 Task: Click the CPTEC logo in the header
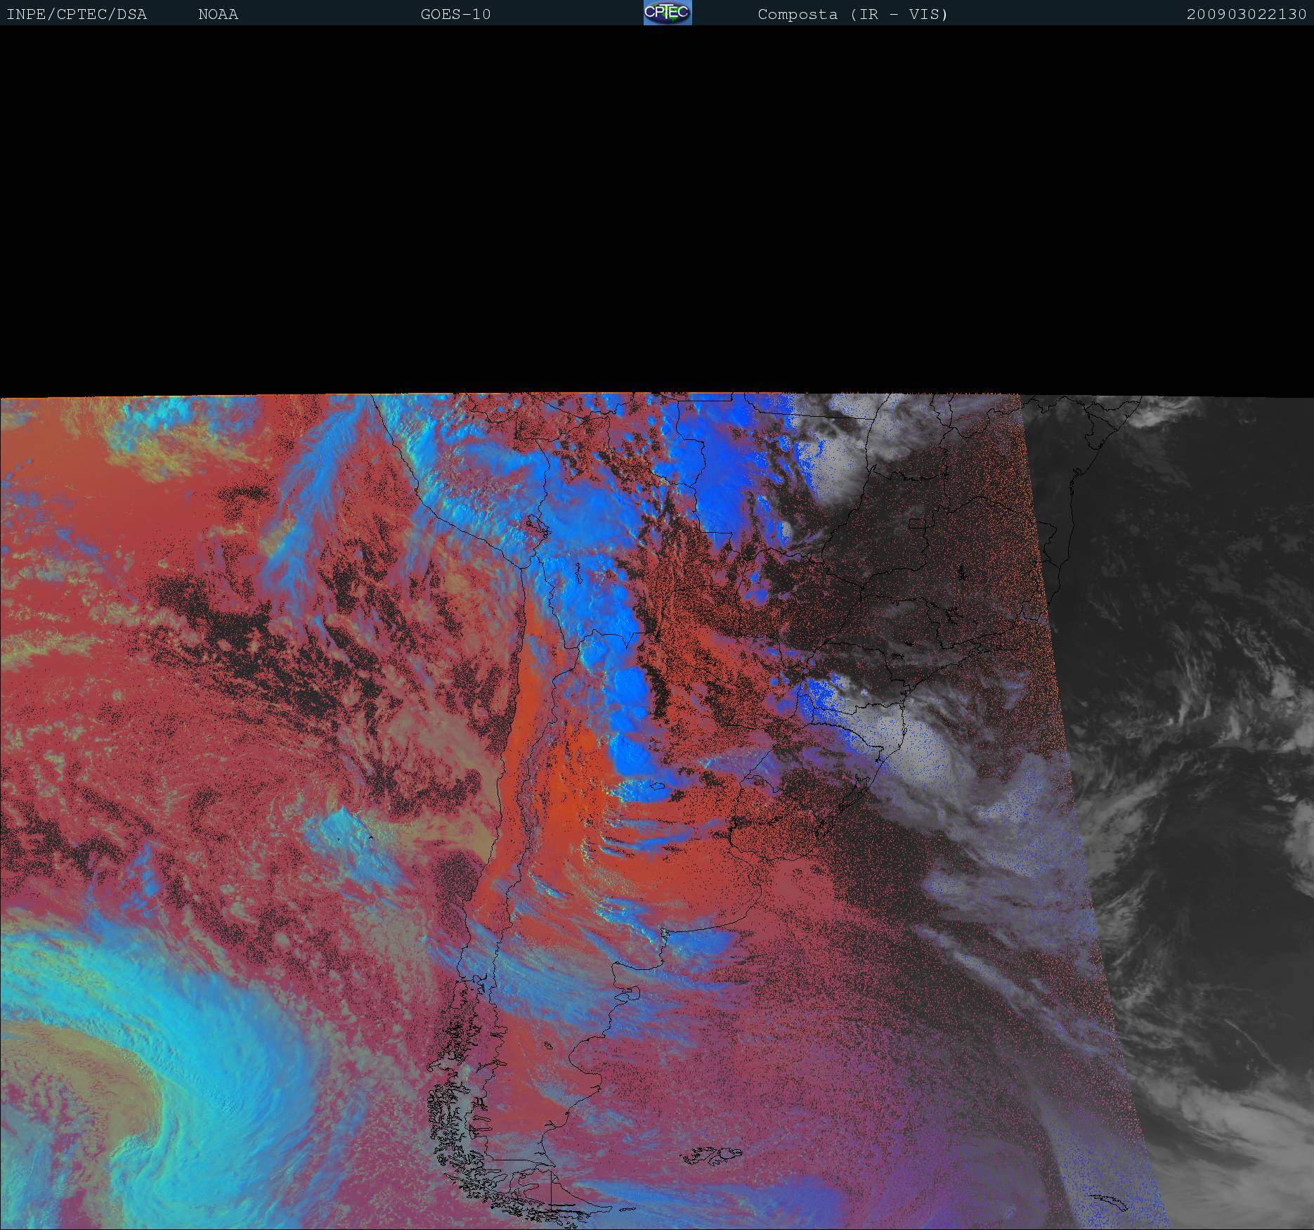pyautogui.click(x=668, y=13)
